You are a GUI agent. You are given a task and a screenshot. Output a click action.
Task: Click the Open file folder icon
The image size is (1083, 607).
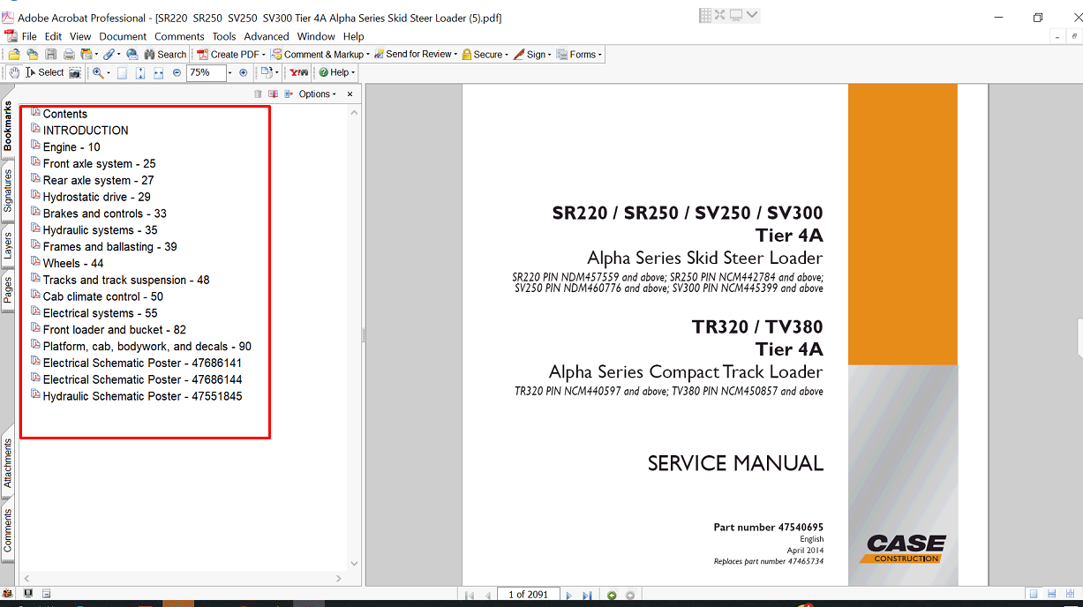pyautogui.click(x=14, y=55)
